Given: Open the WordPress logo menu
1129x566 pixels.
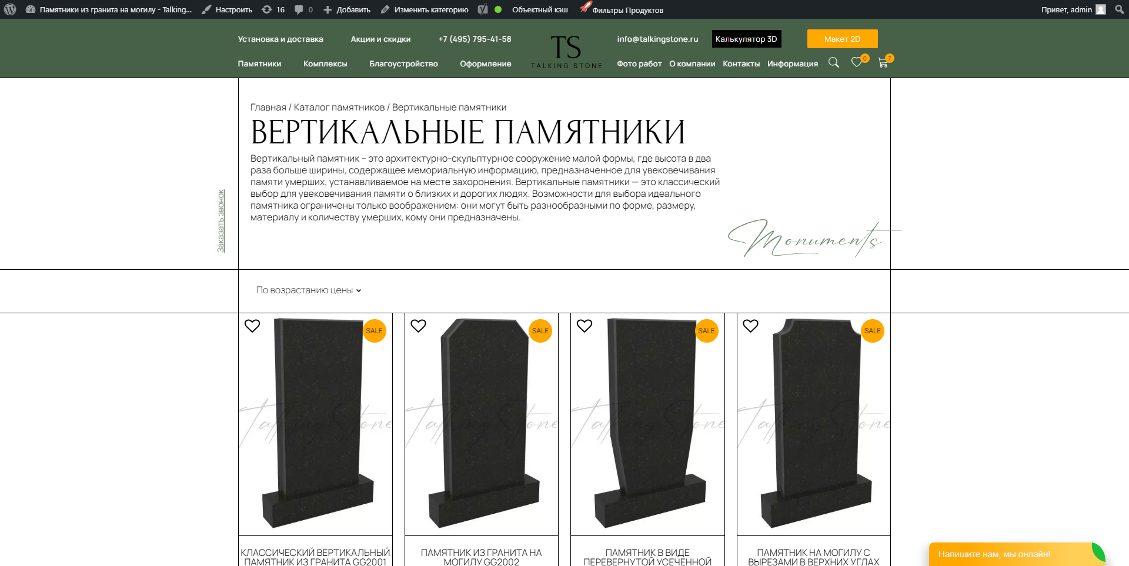Looking at the screenshot, I should coord(10,9).
